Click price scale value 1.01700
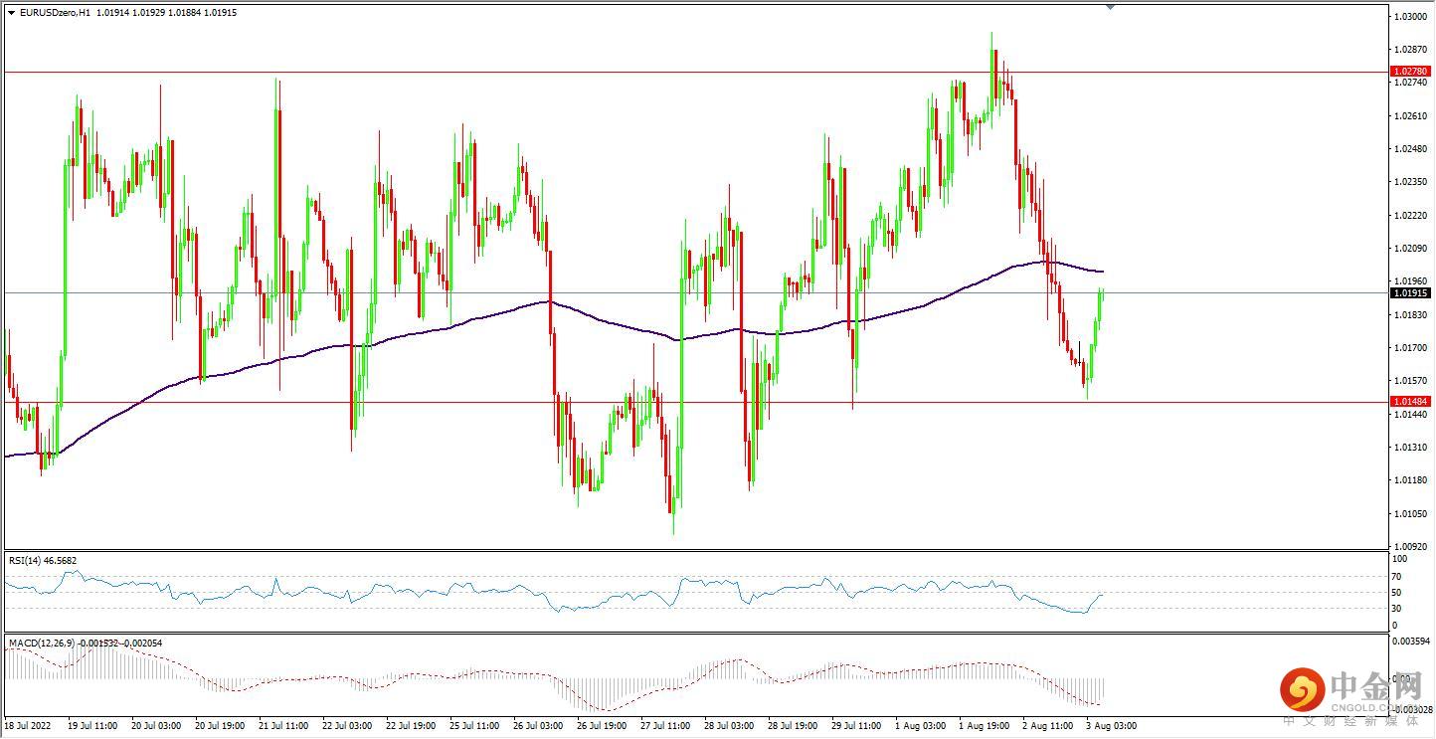 click(x=1411, y=348)
